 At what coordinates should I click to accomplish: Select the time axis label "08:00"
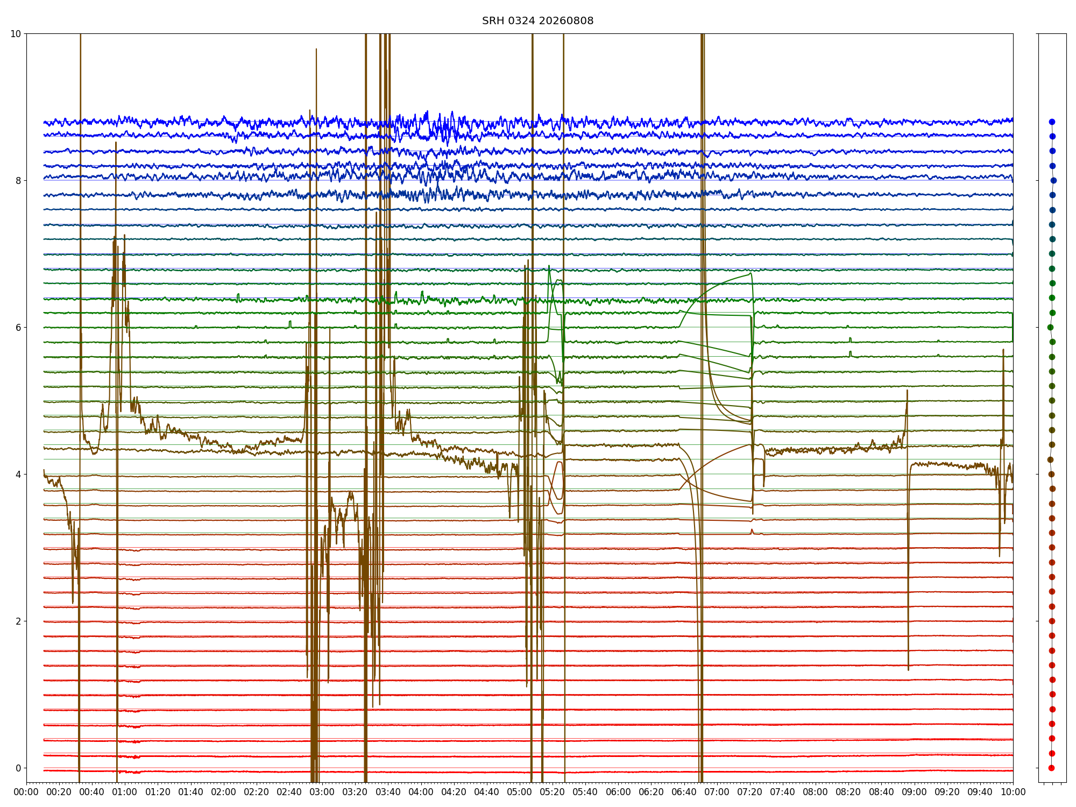click(816, 792)
